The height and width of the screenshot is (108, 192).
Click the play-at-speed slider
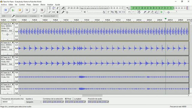[x=171, y=12]
